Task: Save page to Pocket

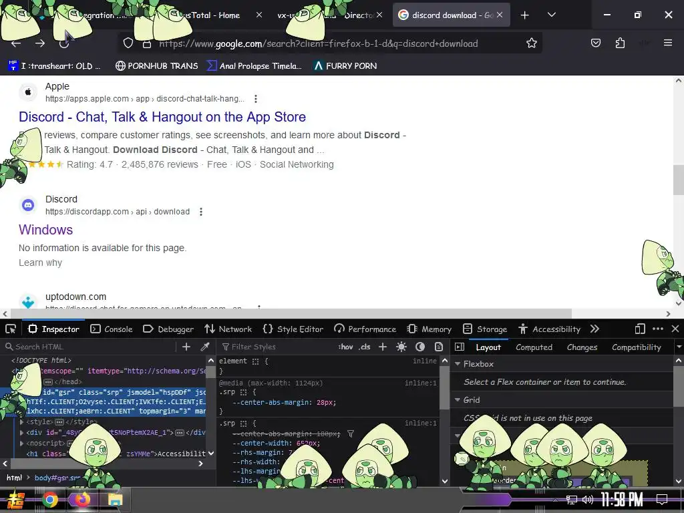Action: coord(596,43)
